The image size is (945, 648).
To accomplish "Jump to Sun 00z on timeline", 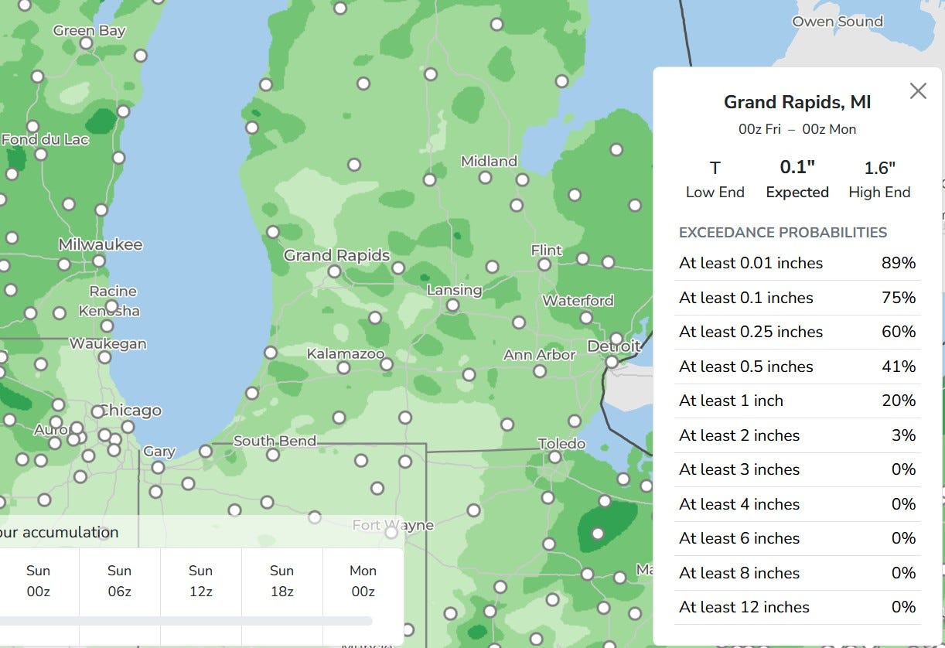I will (38, 581).
